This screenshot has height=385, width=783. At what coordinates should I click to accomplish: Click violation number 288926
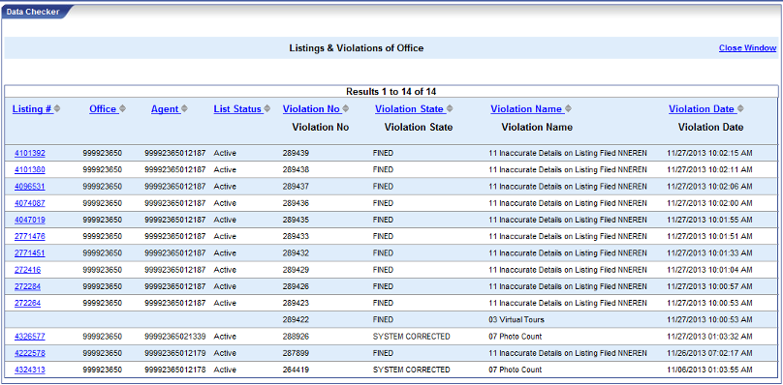tap(296, 337)
